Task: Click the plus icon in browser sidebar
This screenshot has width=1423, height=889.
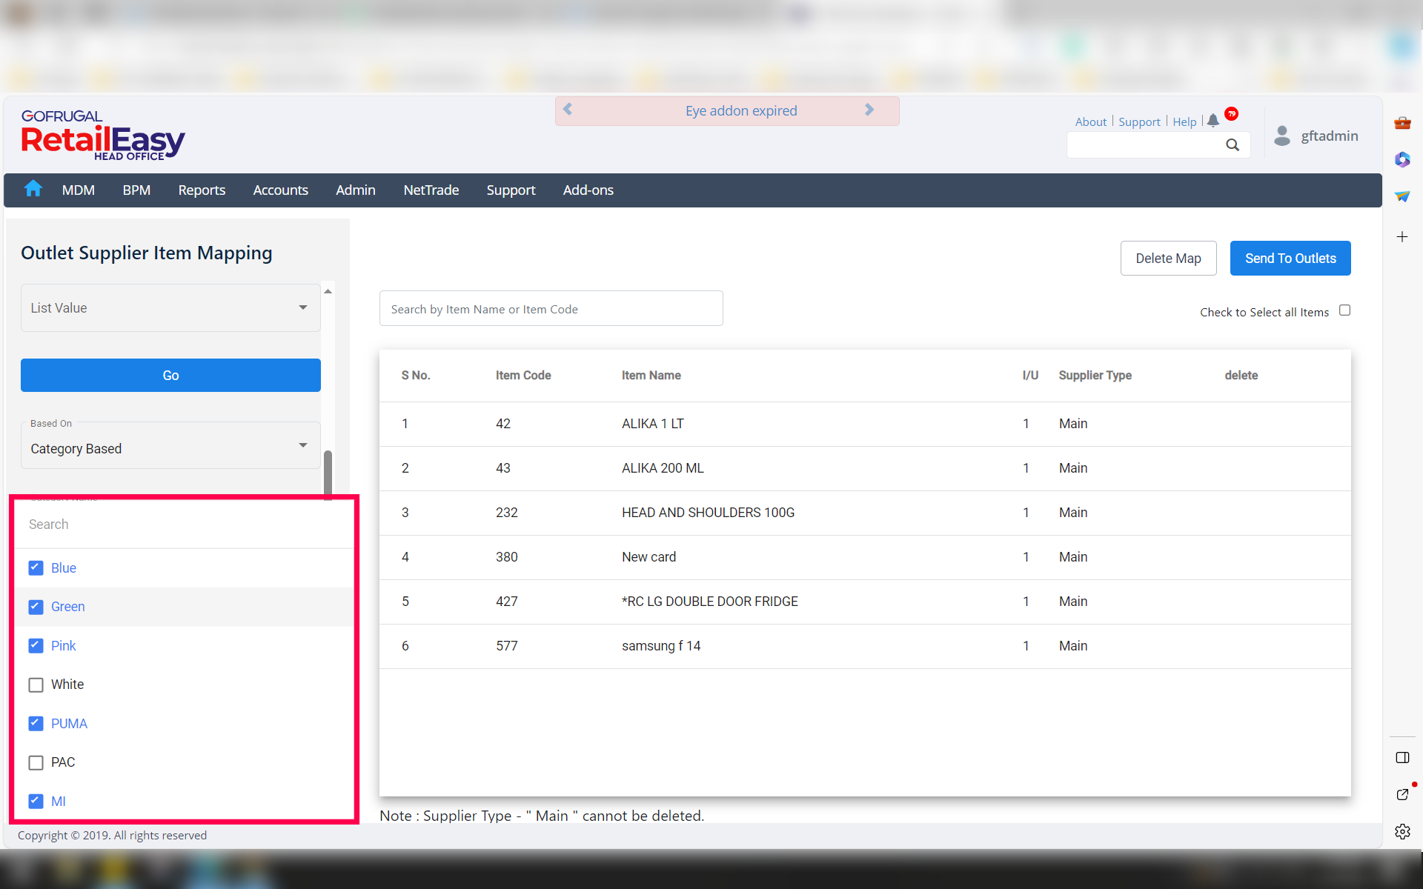Action: pos(1402,237)
